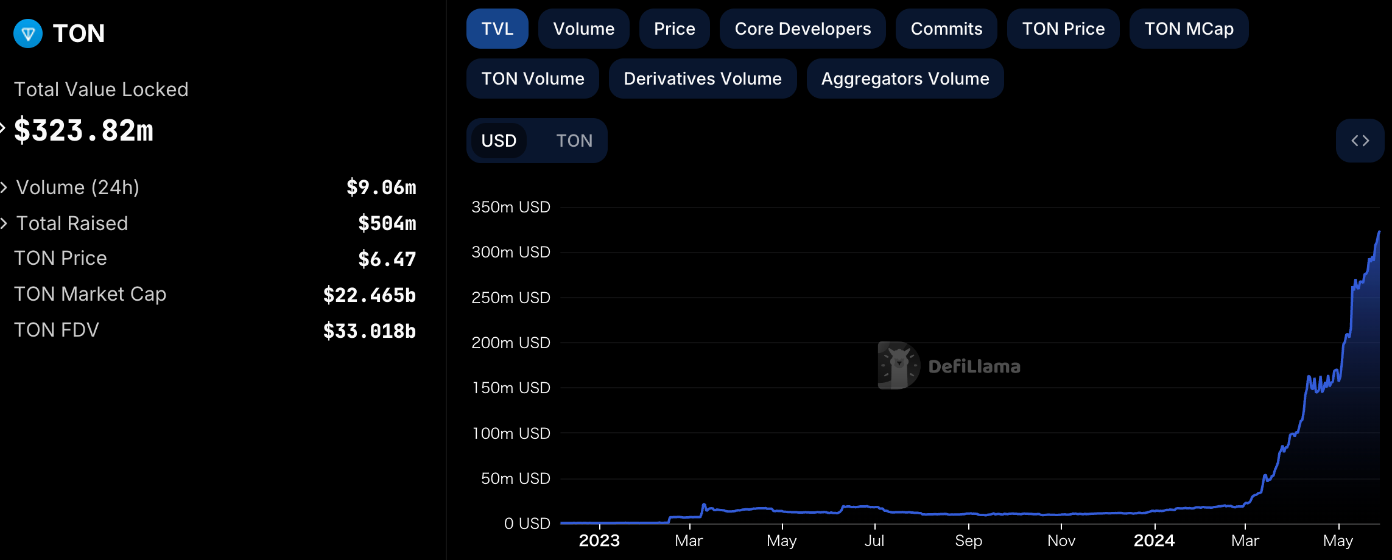1392x560 pixels.
Task: Click the TON project logo icon
Action: 27,33
